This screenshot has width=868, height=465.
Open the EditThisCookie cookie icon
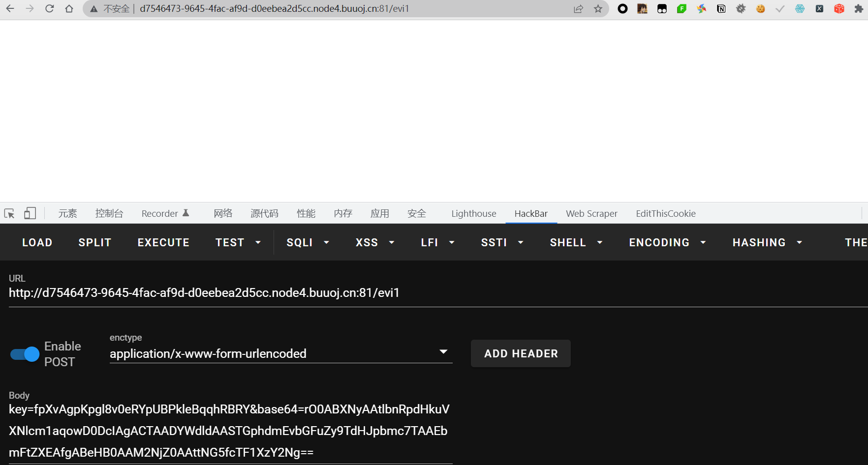[x=760, y=9]
